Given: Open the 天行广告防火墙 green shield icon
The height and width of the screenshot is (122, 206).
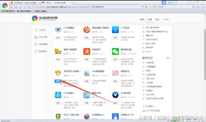Looking at the screenshot, I should (58, 116).
